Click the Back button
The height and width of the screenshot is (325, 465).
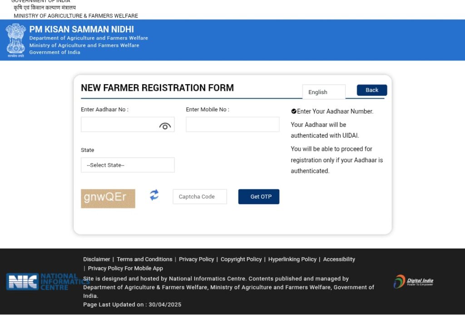(x=372, y=90)
